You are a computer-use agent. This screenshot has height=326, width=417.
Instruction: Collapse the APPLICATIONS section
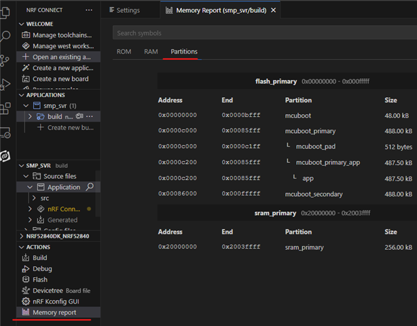(x=22, y=95)
